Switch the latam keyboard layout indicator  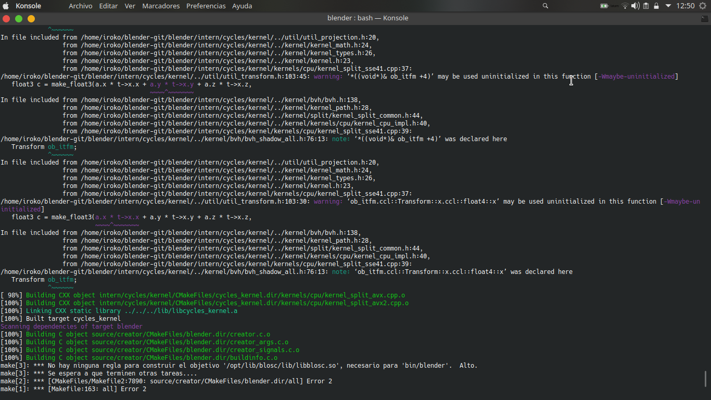coord(615,6)
